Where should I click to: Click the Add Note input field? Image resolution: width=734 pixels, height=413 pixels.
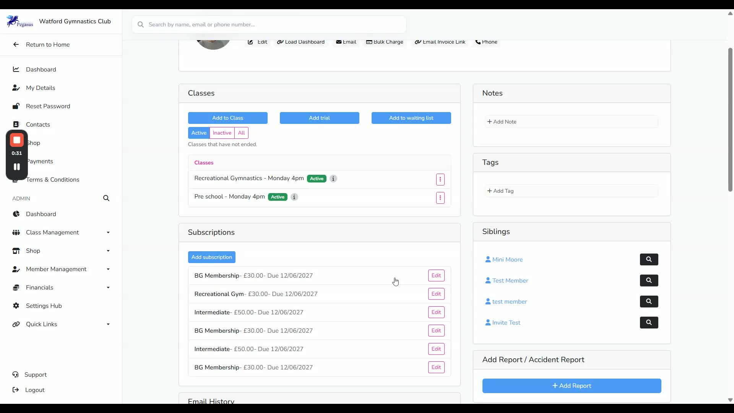[572, 122]
